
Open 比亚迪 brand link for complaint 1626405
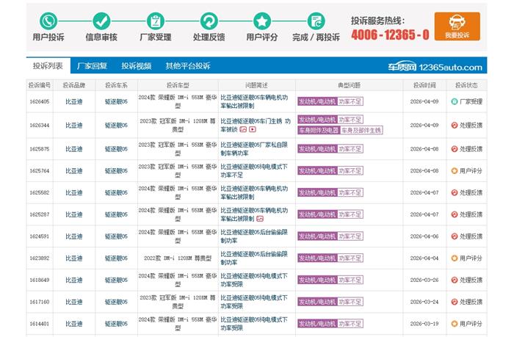click(x=74, y=101)
